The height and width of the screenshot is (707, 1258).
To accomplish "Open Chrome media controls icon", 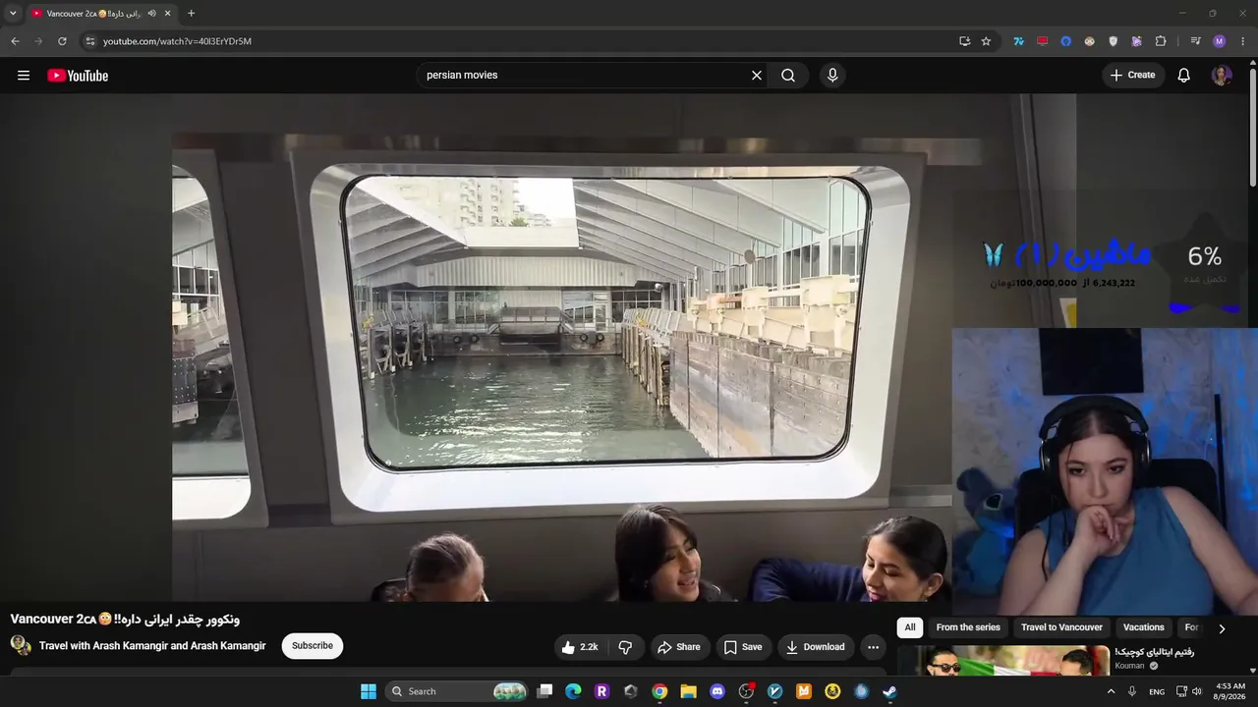I will coord(1195,41).
